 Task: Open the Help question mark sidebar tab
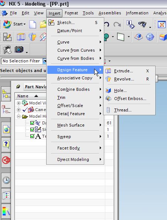[x=6, y=145]
